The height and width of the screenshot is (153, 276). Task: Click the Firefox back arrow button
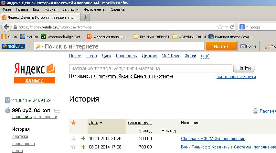[x=6, y=27]
